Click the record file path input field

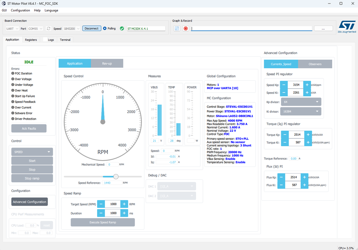(x=252, y=29)
